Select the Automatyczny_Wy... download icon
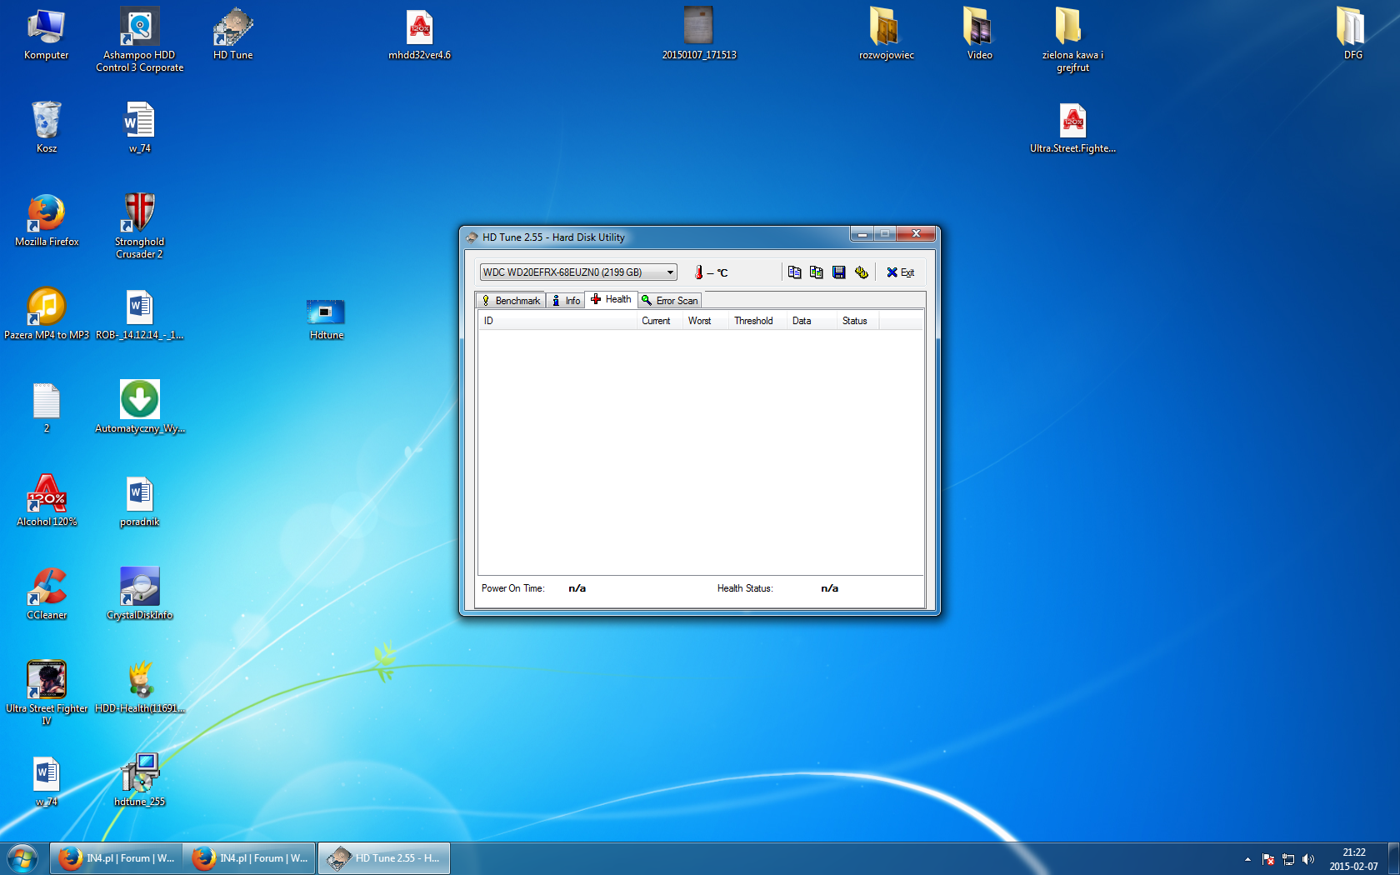This screenshot has height=875, width=1400. pos(140,407)
